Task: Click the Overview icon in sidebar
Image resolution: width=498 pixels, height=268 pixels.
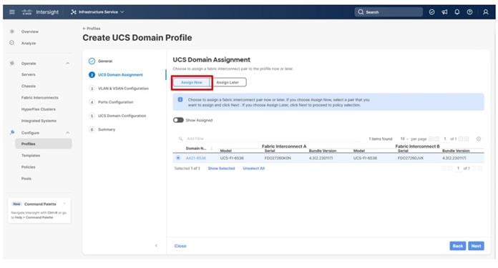Action: point(12,31)
